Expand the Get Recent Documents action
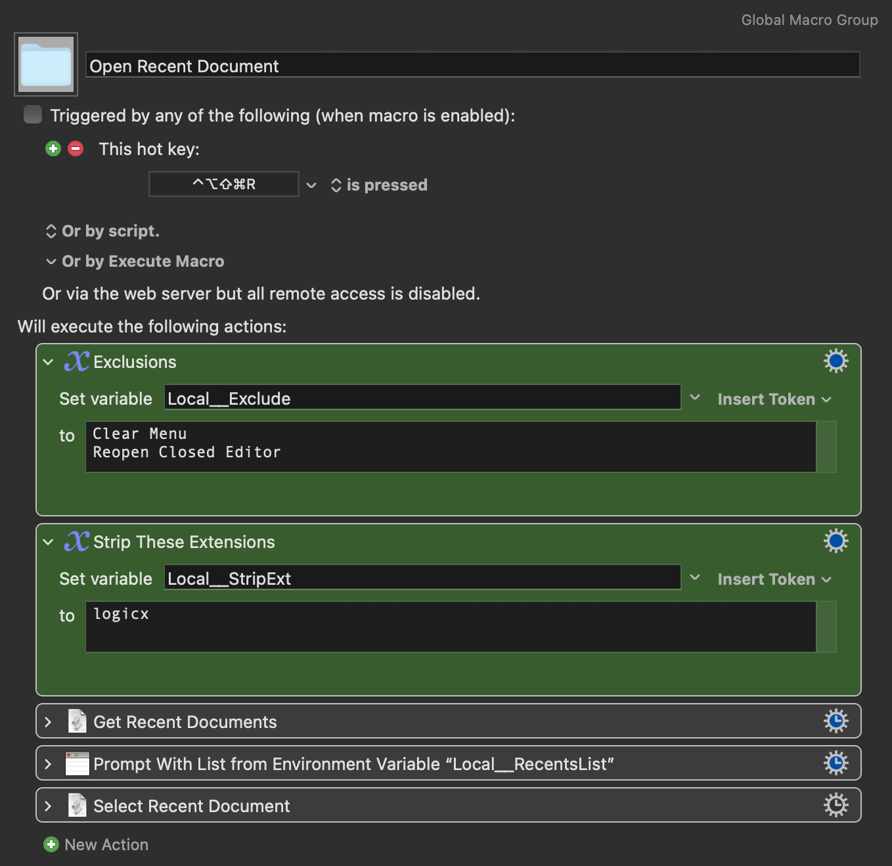Viewport: 892px width, 866px height. click(48, 722)
